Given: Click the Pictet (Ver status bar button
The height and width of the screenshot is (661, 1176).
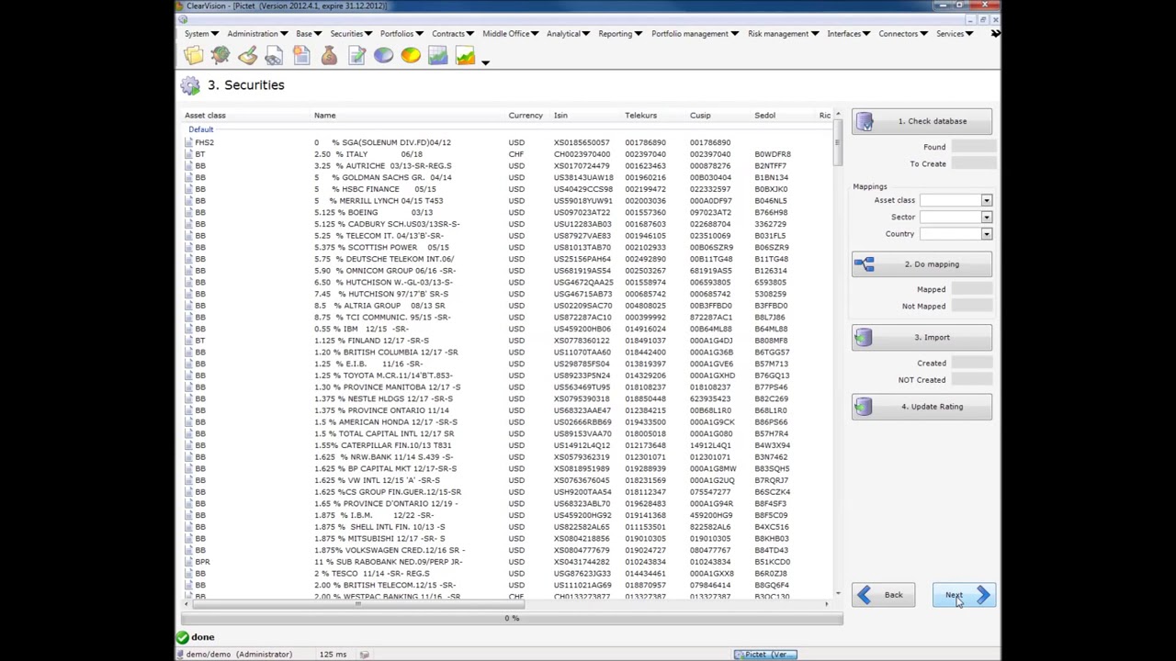Looking at the screenshot, I should [x=765, y=655].
